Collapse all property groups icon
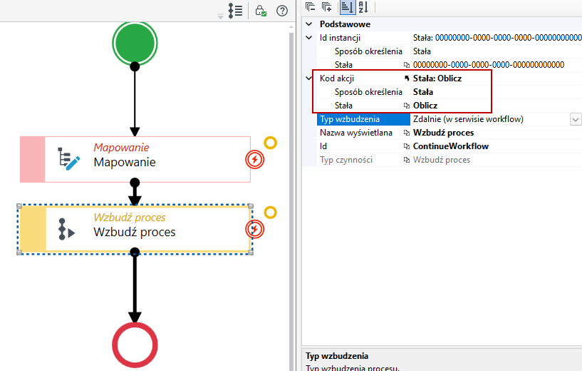 tap(311, 6)
